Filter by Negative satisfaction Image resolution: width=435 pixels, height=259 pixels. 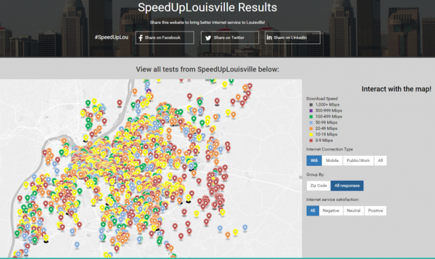[331, 210]
